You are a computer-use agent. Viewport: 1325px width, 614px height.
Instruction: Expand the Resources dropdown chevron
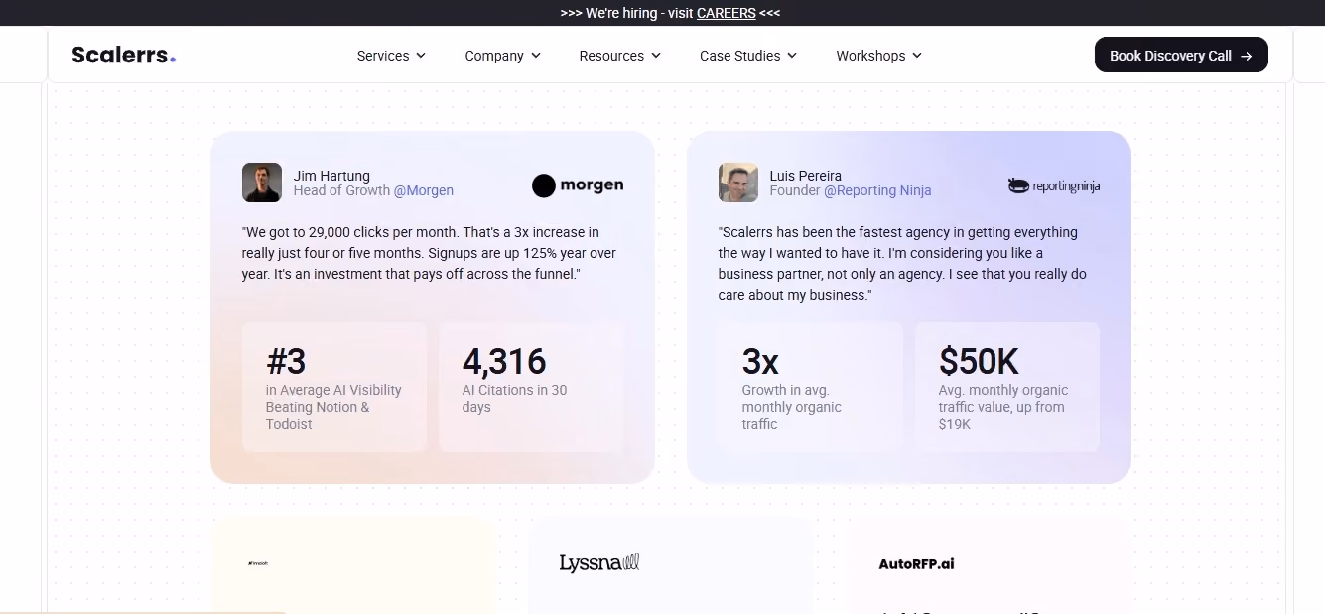pyautogui.click(x=656, y=56)
